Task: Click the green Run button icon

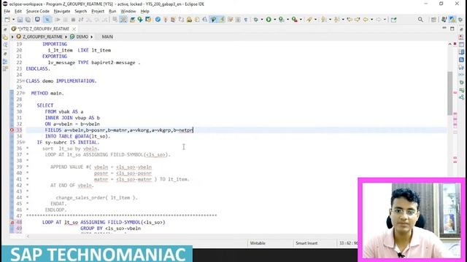Action: click(x=269, y=20)
